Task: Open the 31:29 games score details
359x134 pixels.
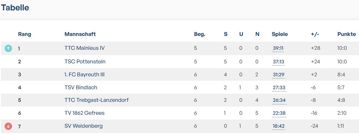Action: [279, 75]
